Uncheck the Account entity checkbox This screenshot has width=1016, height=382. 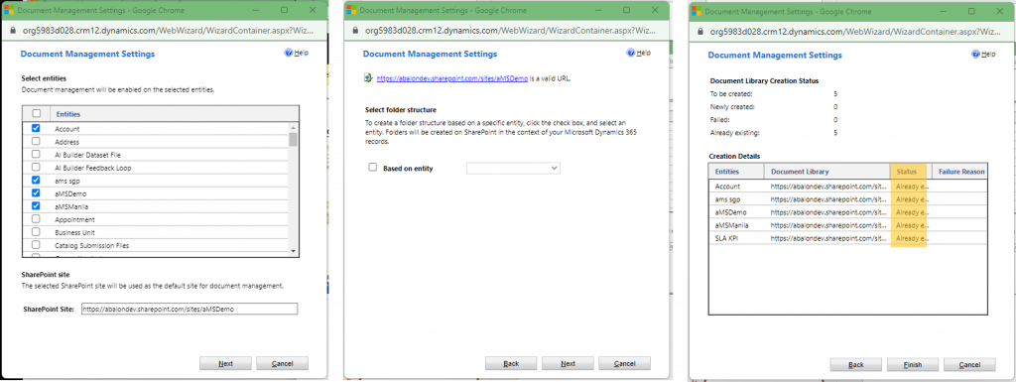tap(37, 129)
